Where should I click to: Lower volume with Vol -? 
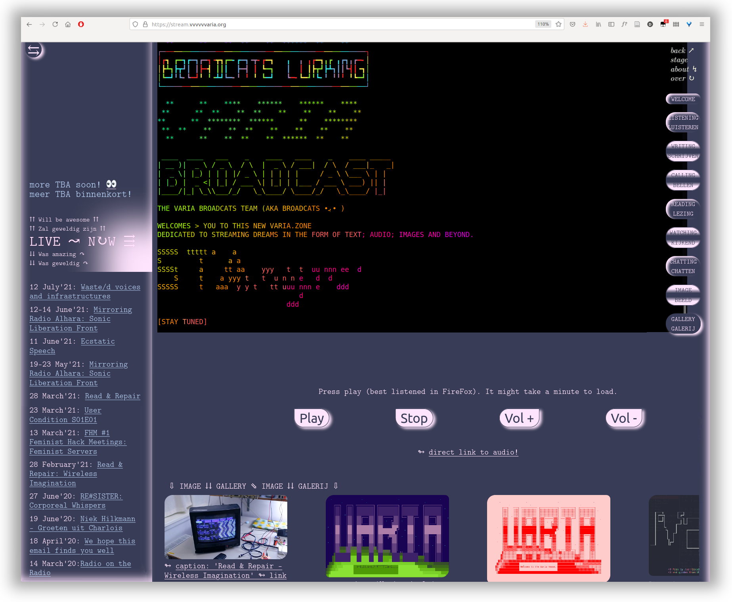click(624, 418)
